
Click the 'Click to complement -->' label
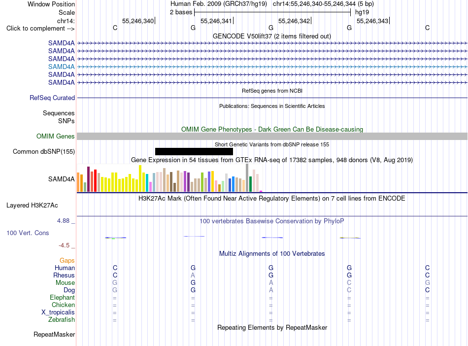(x=40, y=29)
